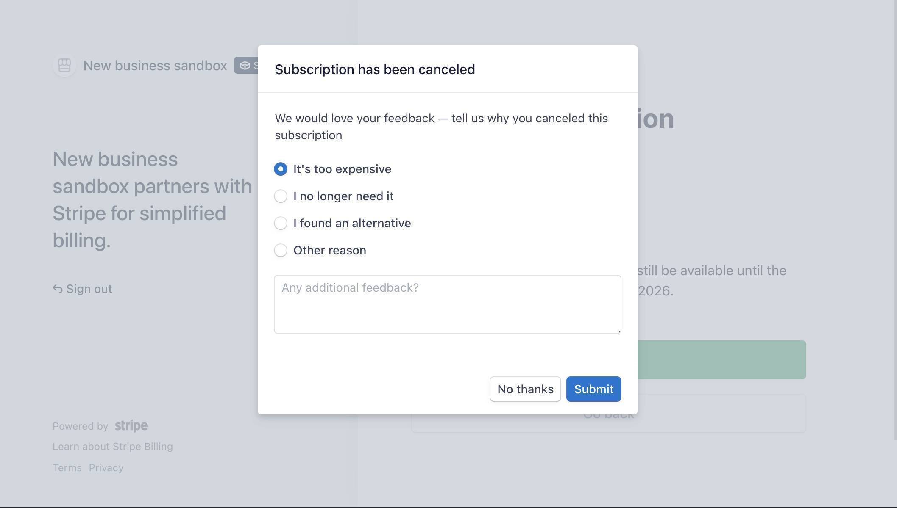Pick the "Other reason" option
Screen dimensions: 897x508
[x=280, y=250]
